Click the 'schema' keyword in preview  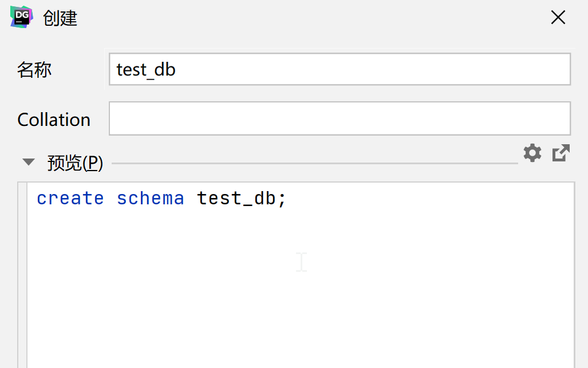pos(150,199)
